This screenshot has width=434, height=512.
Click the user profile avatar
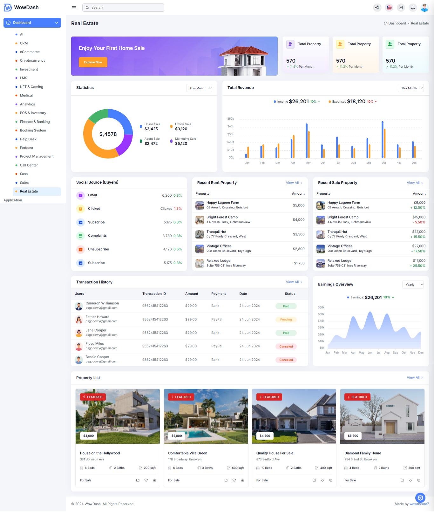click(x=424, y=8)
